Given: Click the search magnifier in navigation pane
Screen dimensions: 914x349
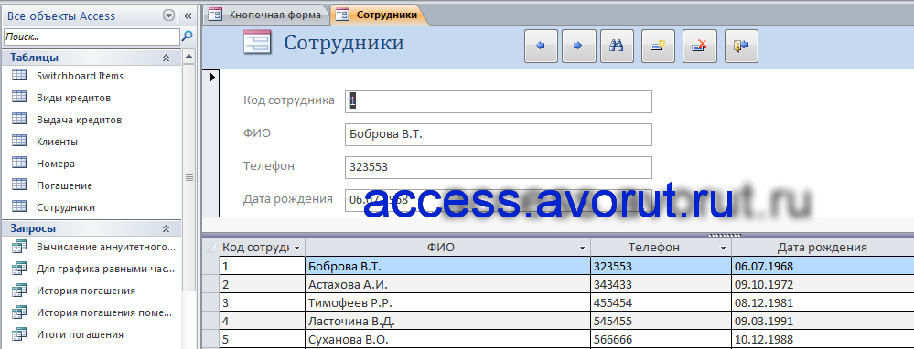Looking at the screenshot, I should [x=188, y=36].
